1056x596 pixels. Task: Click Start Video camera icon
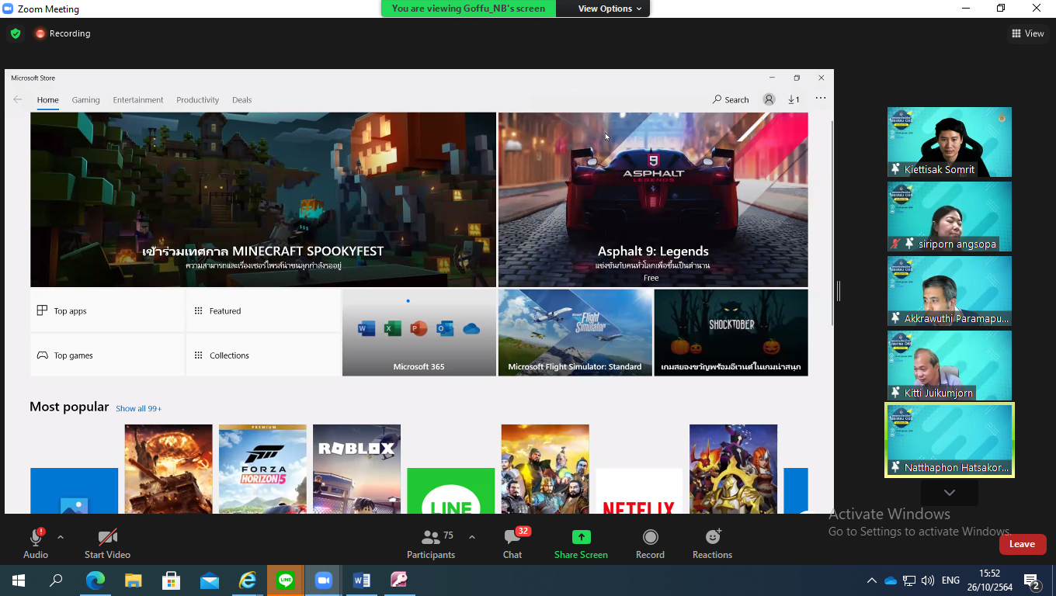107,537
